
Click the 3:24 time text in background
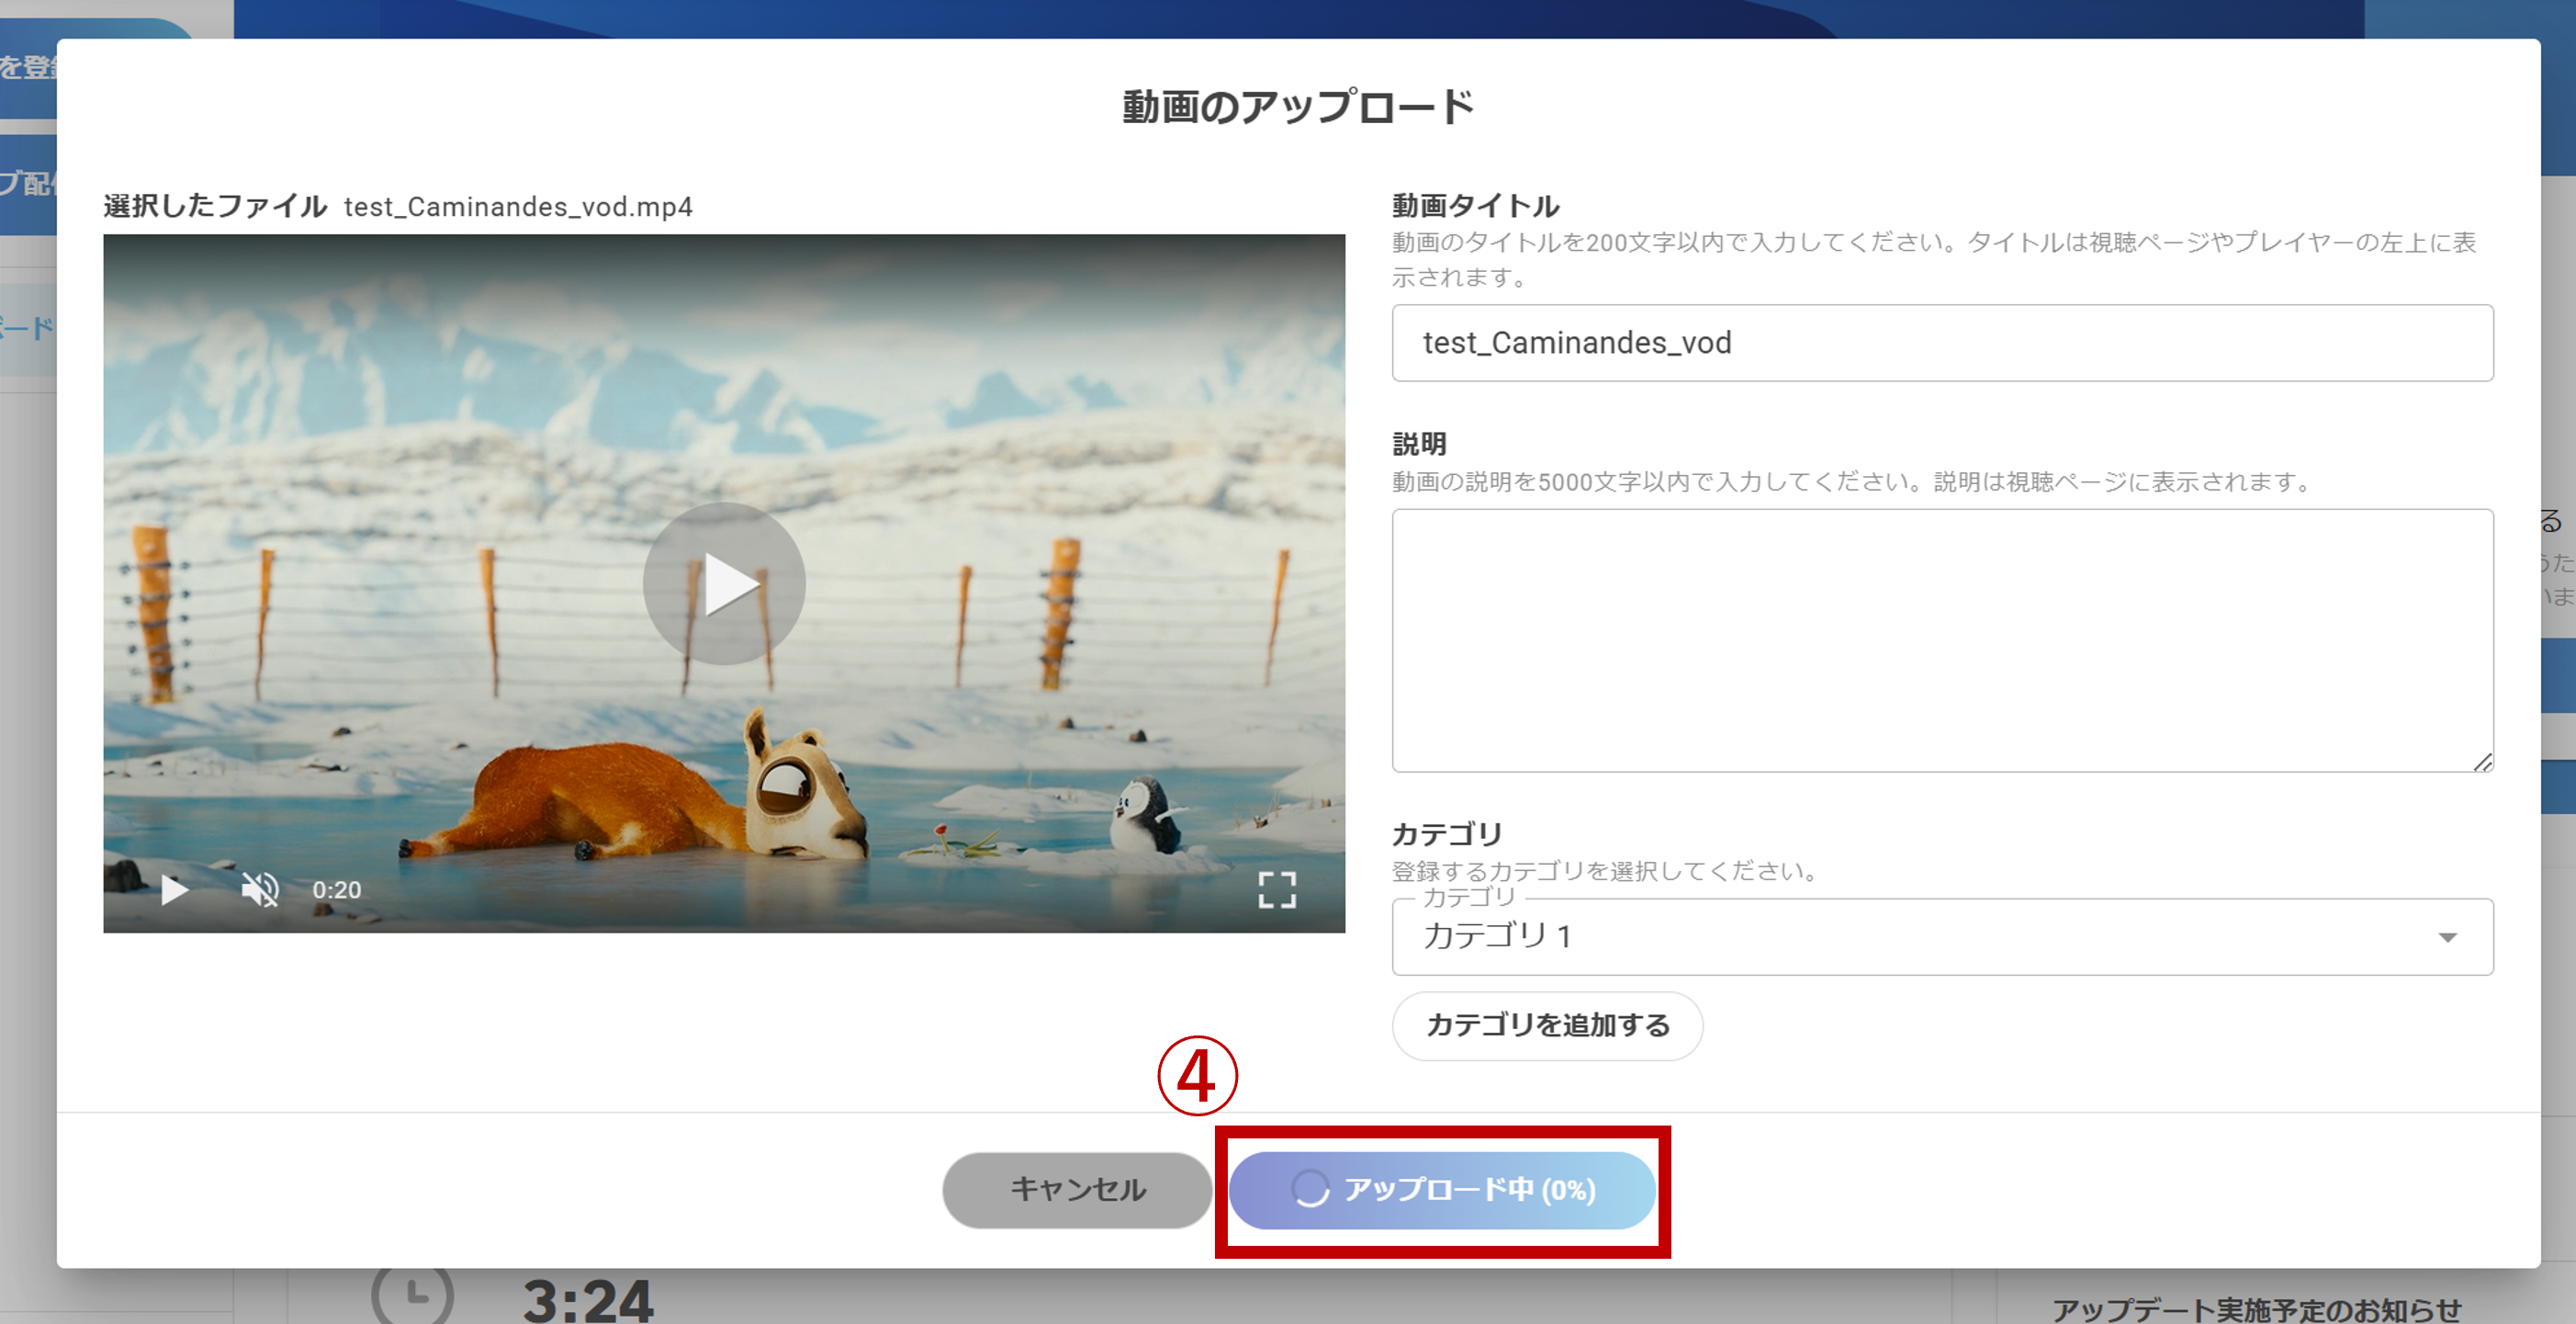click(x=588, y=1300)
